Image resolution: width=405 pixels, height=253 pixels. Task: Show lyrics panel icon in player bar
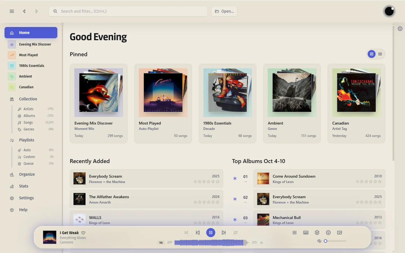click(x=306, y=232)
